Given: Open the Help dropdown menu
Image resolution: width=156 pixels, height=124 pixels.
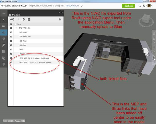Looking at the screenshot, I should [x=145, y=6].
